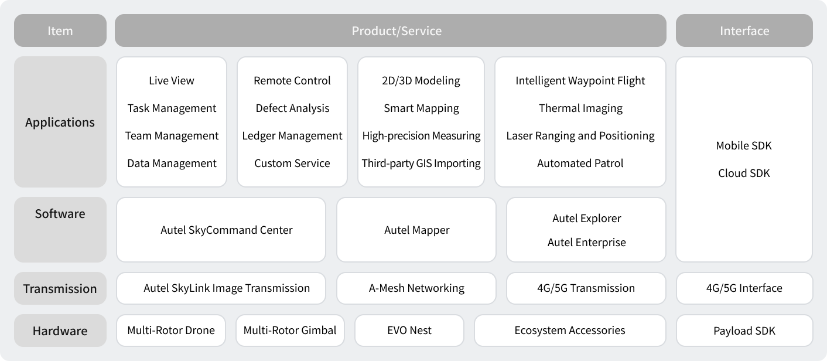
Task: Select Autel Explorer text
Action: (586, 218)
